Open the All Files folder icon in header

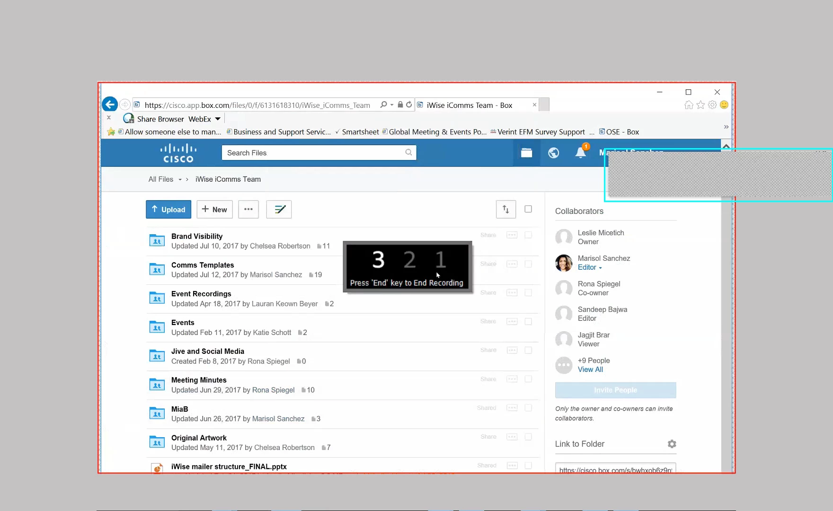coord(526,153)
